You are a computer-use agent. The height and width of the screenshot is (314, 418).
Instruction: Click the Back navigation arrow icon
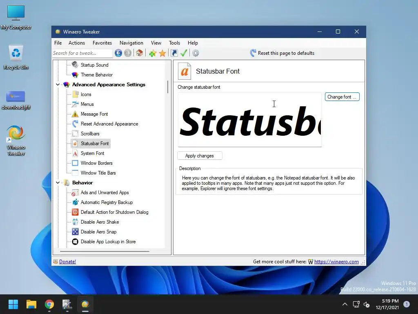pyautogui.click(x=118, y=53)
